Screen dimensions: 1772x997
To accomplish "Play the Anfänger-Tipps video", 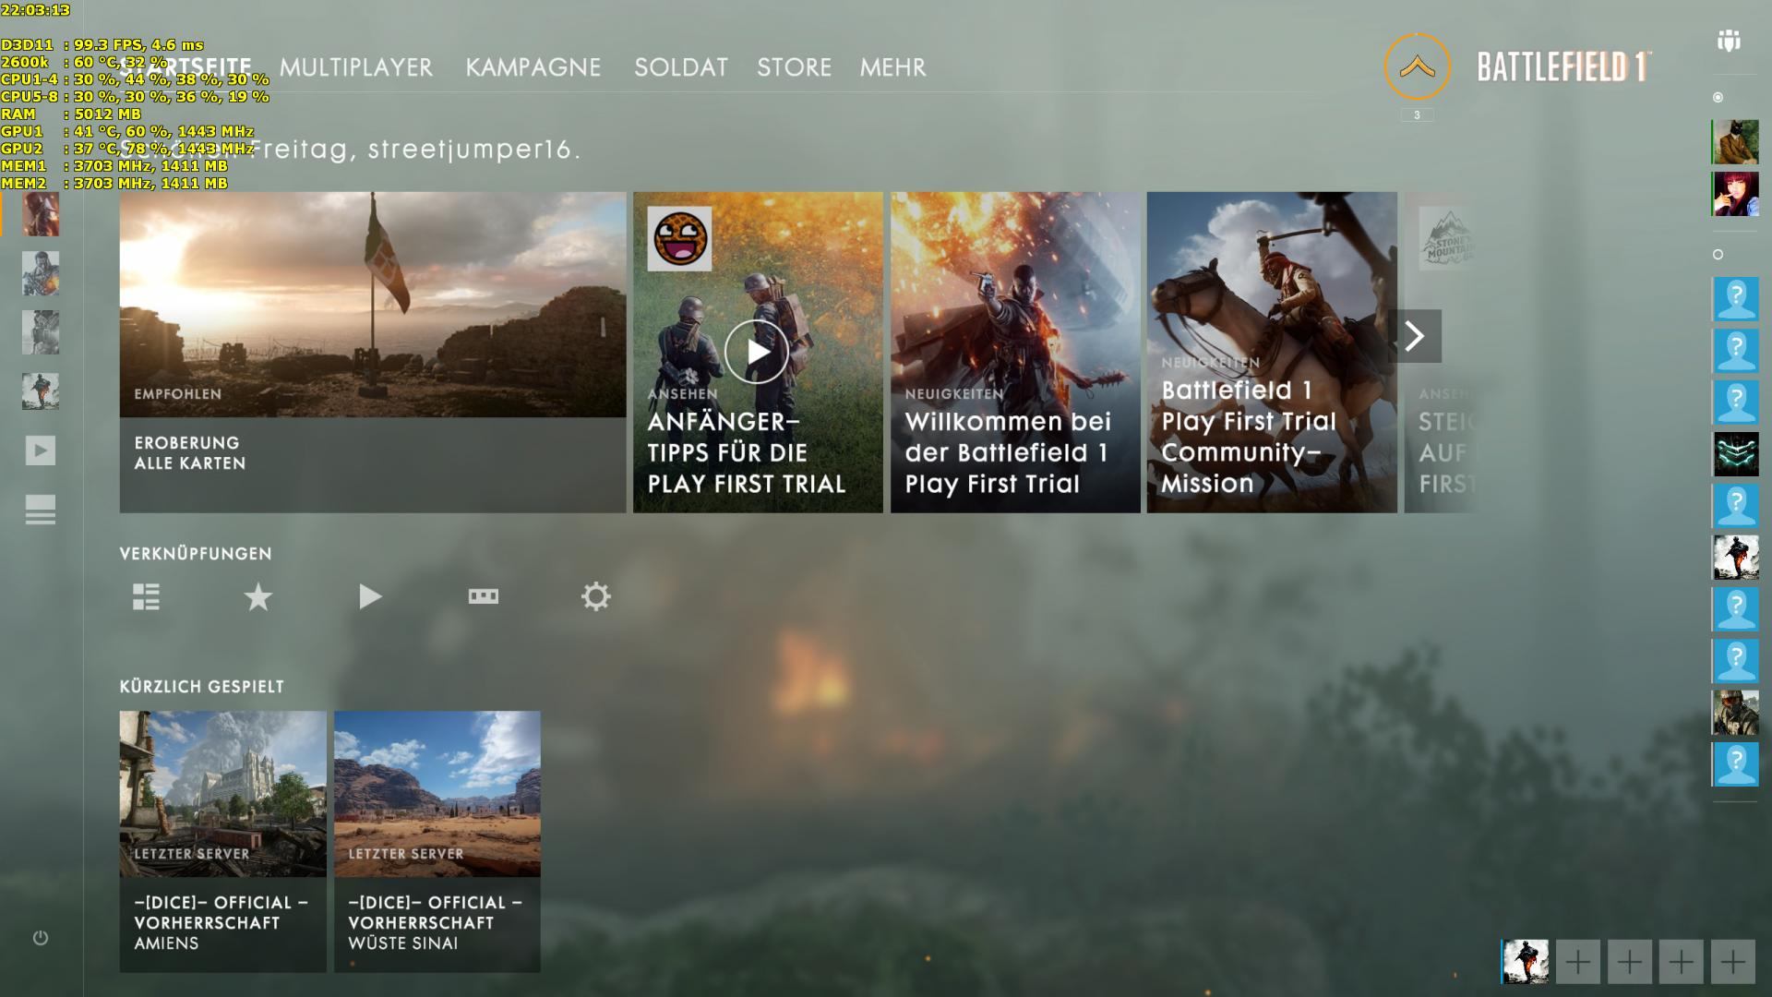I will 757,352.
